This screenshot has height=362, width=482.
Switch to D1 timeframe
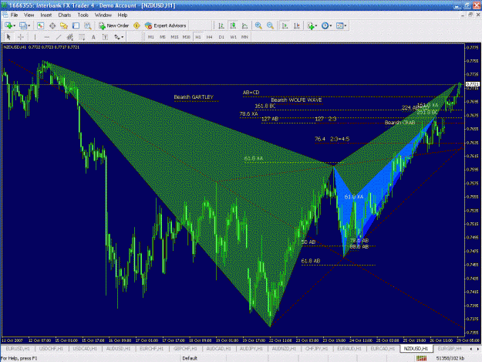pos(221,37)
